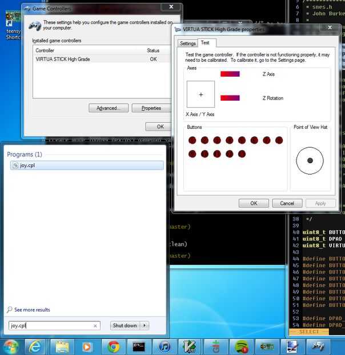Screen dimensions: 345x355
Task: Click the OK status of VIRTUA STICK
Action: click(x=153, y=59)
